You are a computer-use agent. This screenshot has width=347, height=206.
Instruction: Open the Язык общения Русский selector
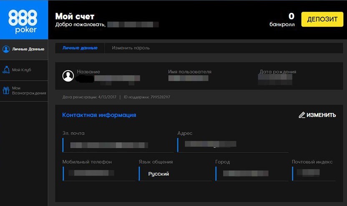click(175, 174)
